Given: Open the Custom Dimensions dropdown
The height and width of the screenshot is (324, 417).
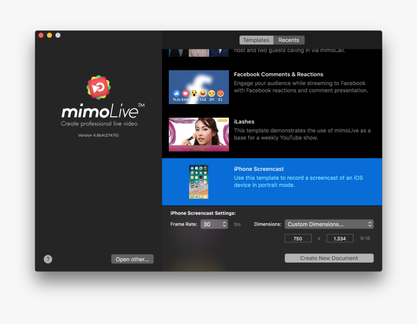Looking at the screenshot, I should 329,224.
